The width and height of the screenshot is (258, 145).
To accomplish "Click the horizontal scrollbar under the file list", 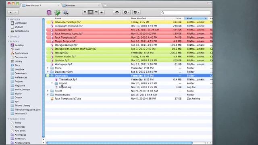I will (x=119, y=143).
